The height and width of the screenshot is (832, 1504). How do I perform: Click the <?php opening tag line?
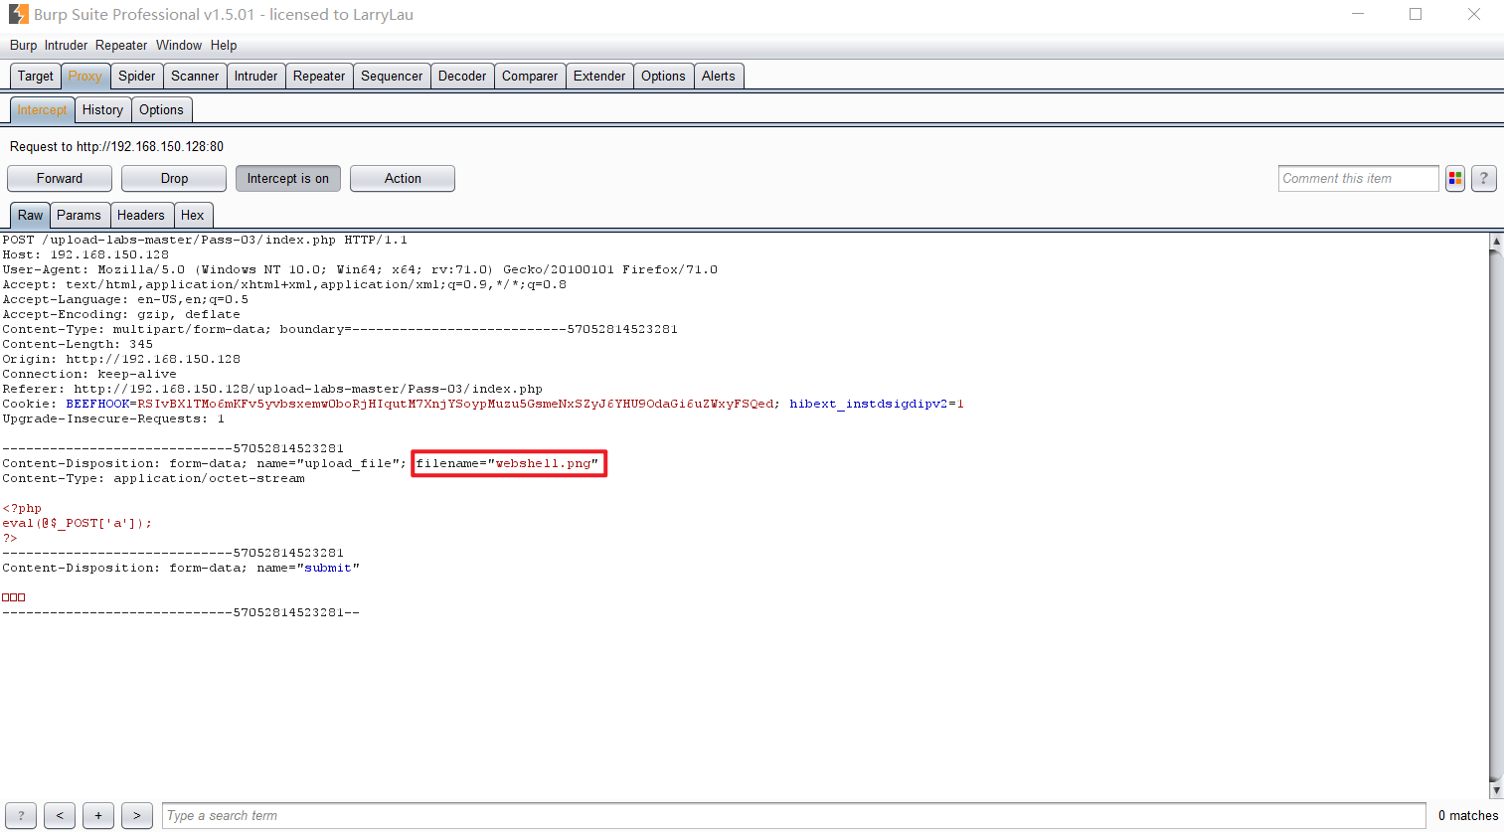pyautogui.click(x=22, y=508)
